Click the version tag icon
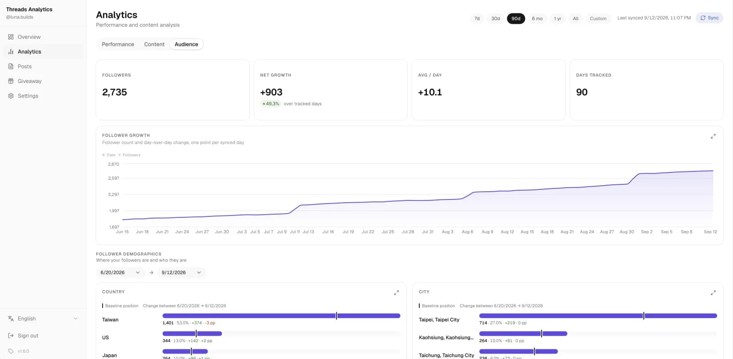This screenshot has width=733, height=359. [11, 351]
